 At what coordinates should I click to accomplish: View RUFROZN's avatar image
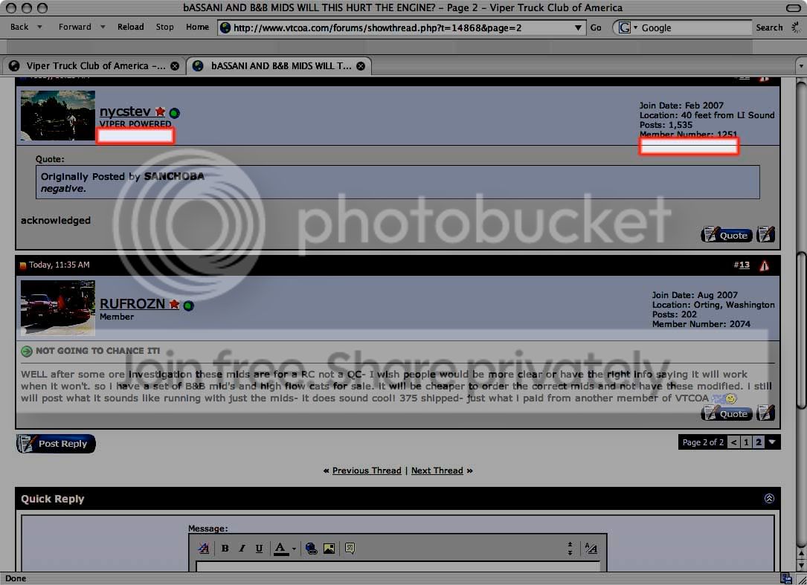point(58,308)
